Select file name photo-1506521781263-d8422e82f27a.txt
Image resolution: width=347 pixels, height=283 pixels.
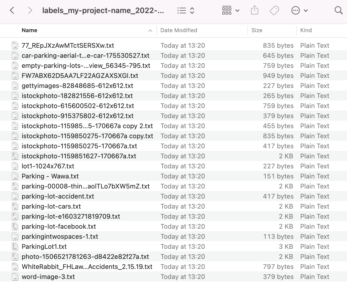tap(85, 257)
